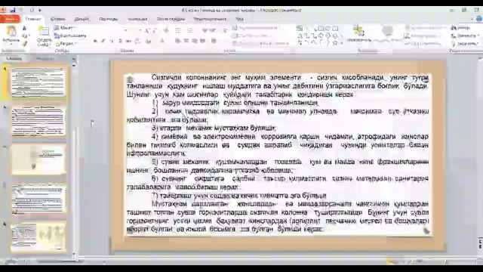Viewport: 483px width, 272px height.
Task: Click the bulleted list icon
Action: coord(178,30)
